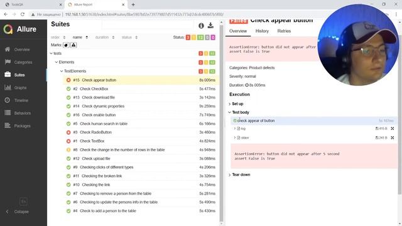Image resolution: width=402 pixels, height=226 pixels.
Task: Select failed test #3 Check RadioButton
Action: 141,132
